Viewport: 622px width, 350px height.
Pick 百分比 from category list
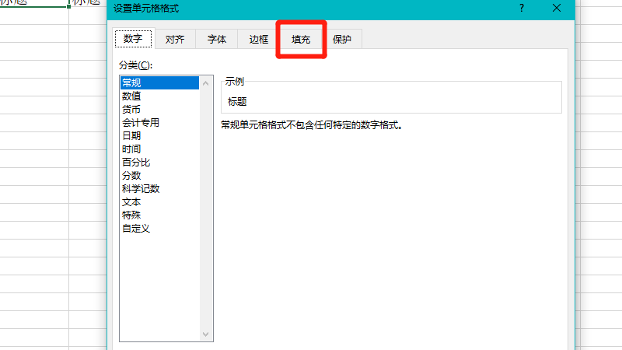(x=159, y=163)
